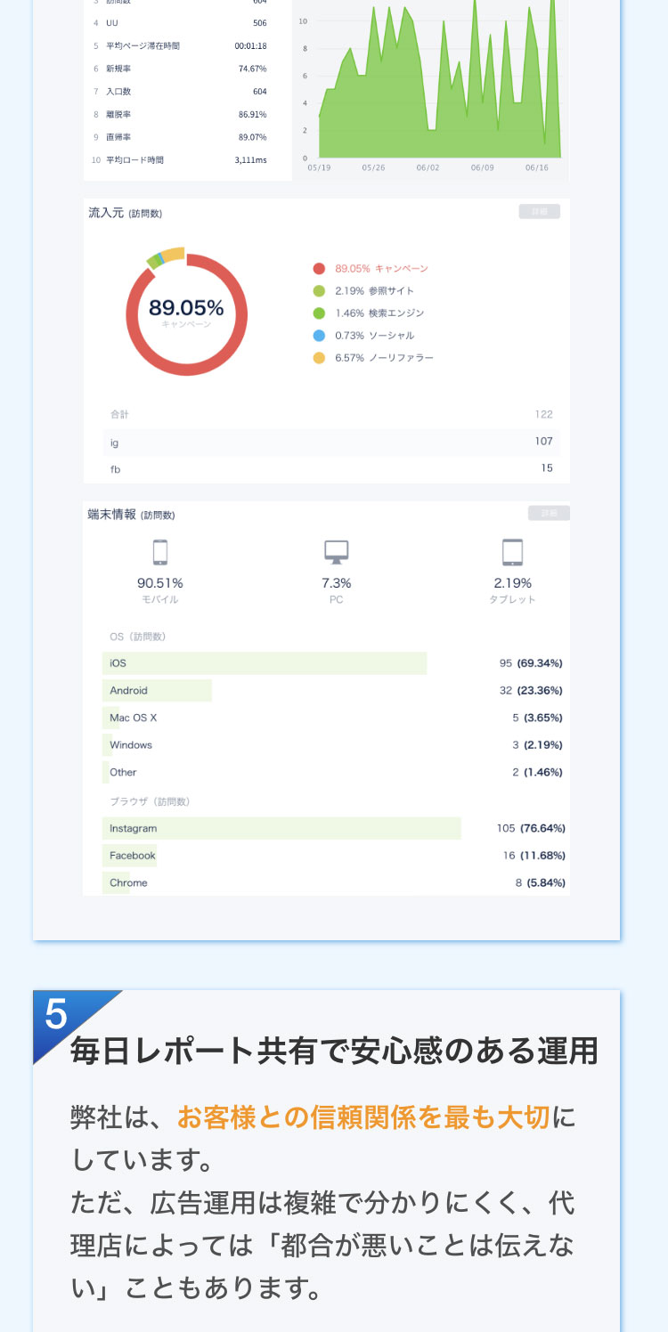This screenshot has height=1332, width=668.
Task: Click the yellow no-referrer legend dot
Action: click(319, 358)
